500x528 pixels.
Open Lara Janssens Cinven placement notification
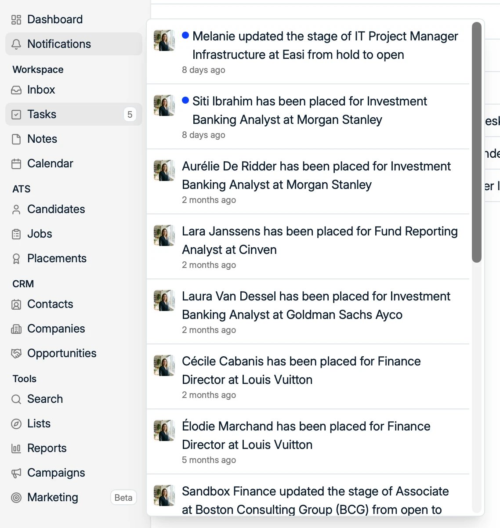(x=308, y=246)
